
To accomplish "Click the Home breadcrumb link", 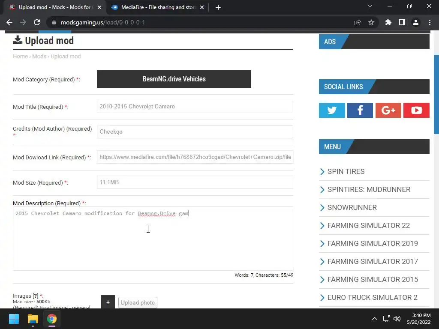I will (x=21, y=56).
